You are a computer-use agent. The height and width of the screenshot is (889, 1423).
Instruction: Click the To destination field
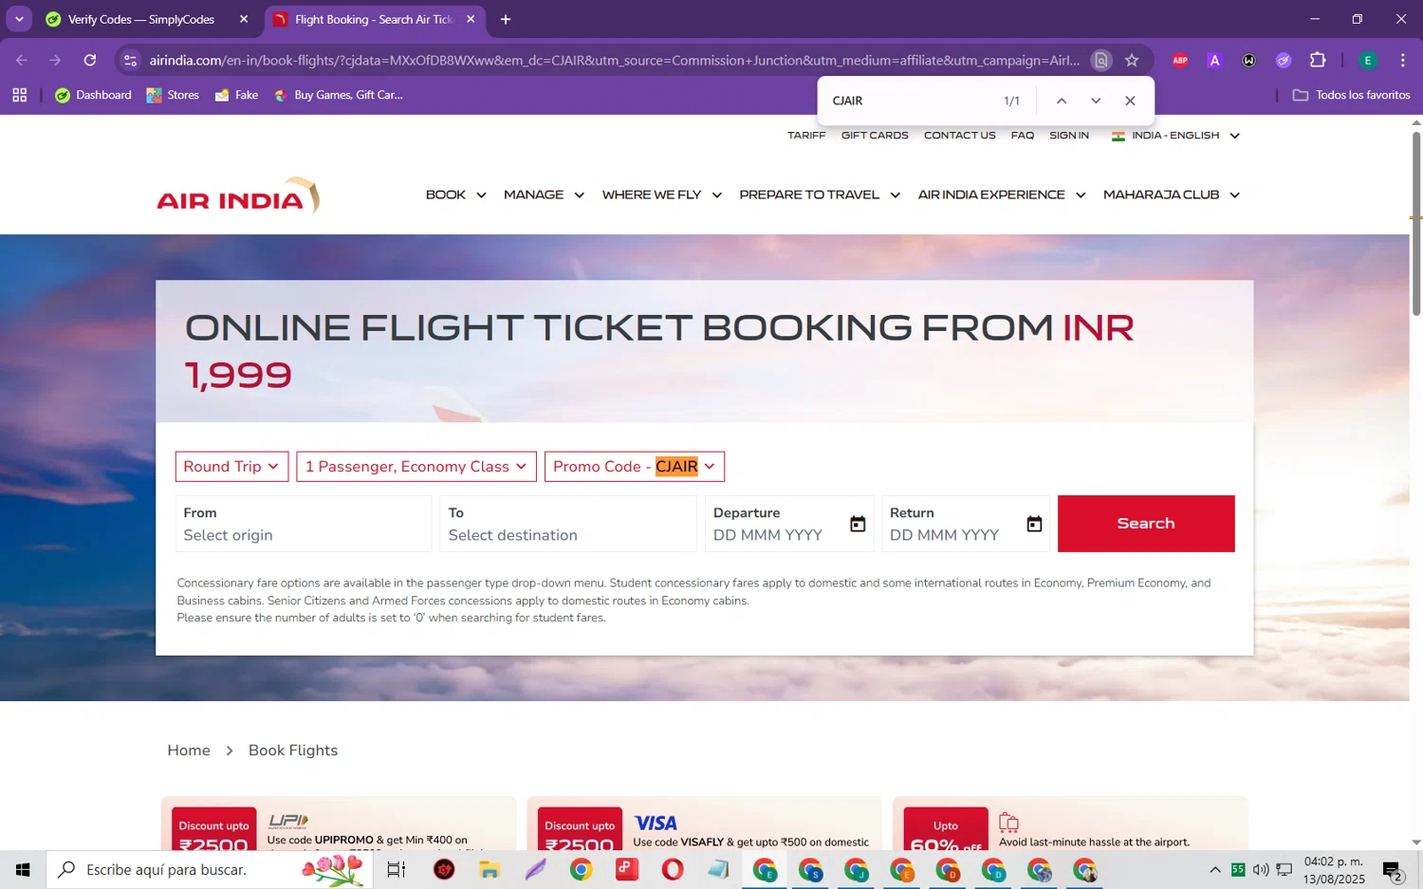click(x=568, y=524)
